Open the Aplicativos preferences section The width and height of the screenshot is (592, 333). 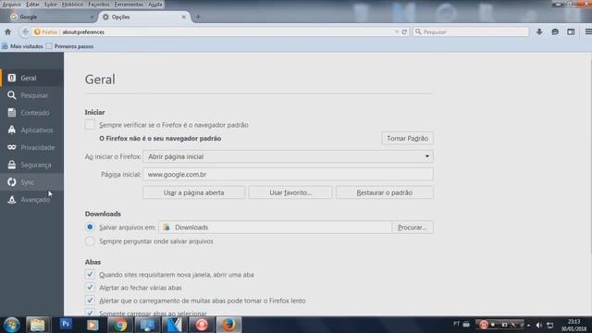(31, 129)
